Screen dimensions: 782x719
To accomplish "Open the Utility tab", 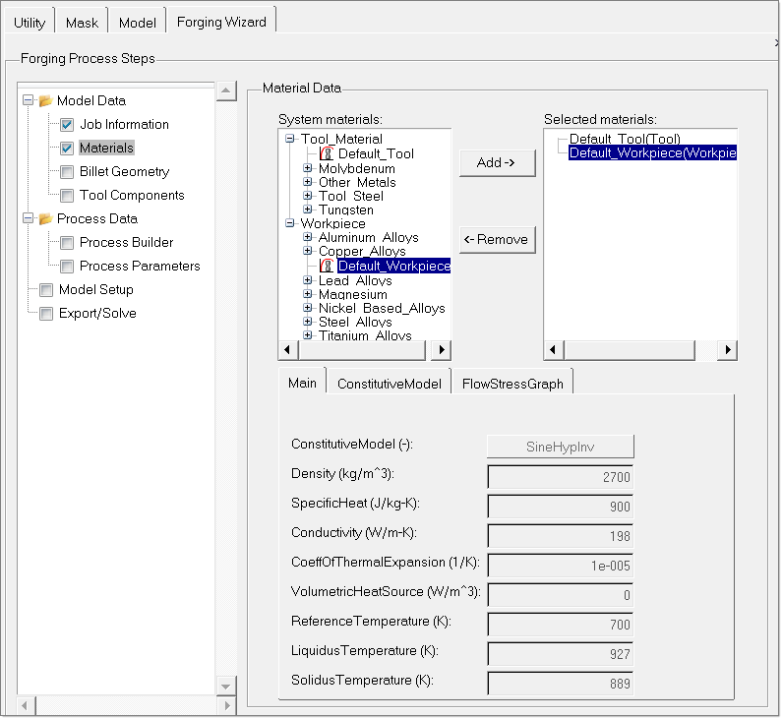I will (30, 22).
